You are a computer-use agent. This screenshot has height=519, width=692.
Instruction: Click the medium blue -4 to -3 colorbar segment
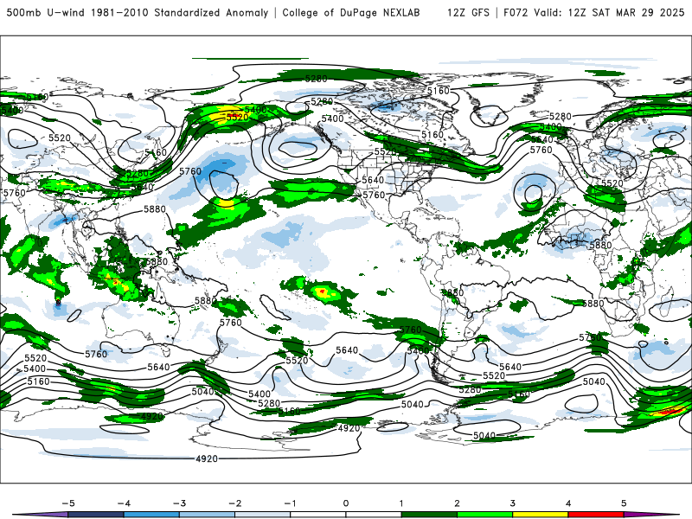click(x=151, y=515)
